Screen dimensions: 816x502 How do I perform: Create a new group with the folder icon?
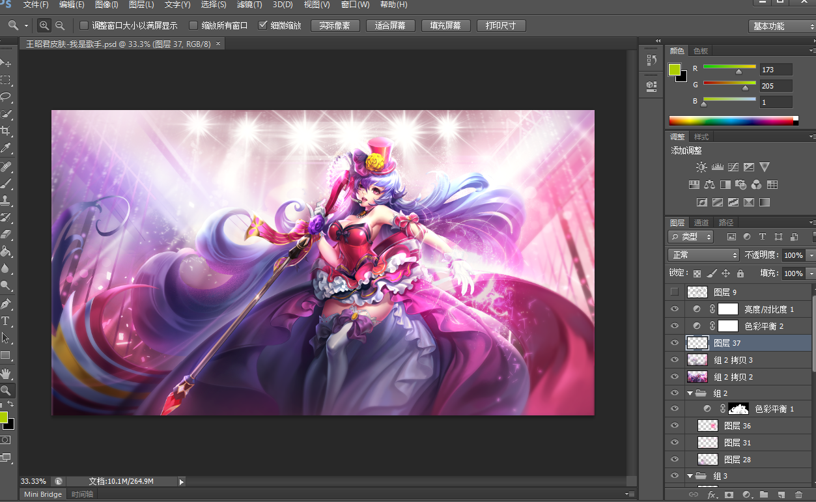(x=764, y=495)
